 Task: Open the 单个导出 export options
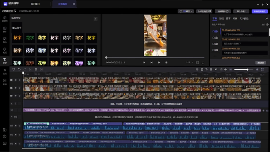click(x=241, y=11)
